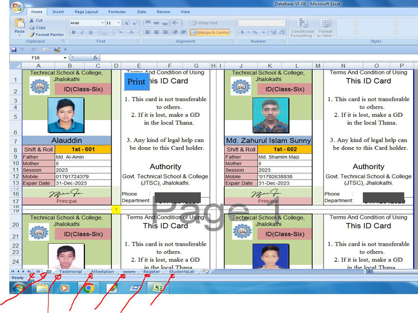Screen dimensions: 418x313
Task: Toggle Align Text Right
Action: pyautogui.click(x=165, y=32)
